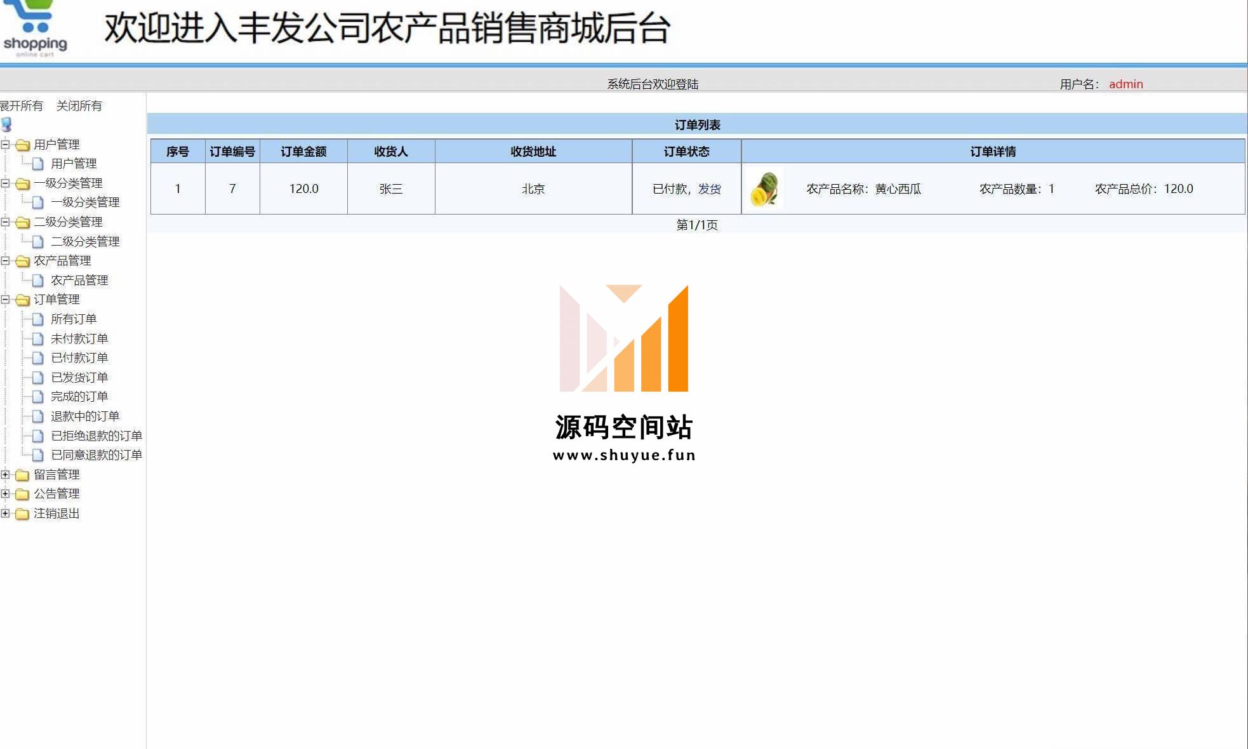This screenshot has height=749, width=1248.
Task: Collapse the 一级分类管理 tree node
Action: [5, 183]
